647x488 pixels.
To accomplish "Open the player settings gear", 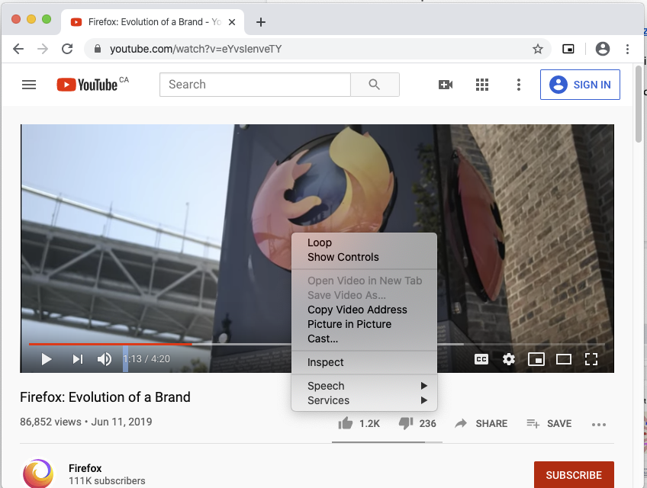I will pos(508,359).
